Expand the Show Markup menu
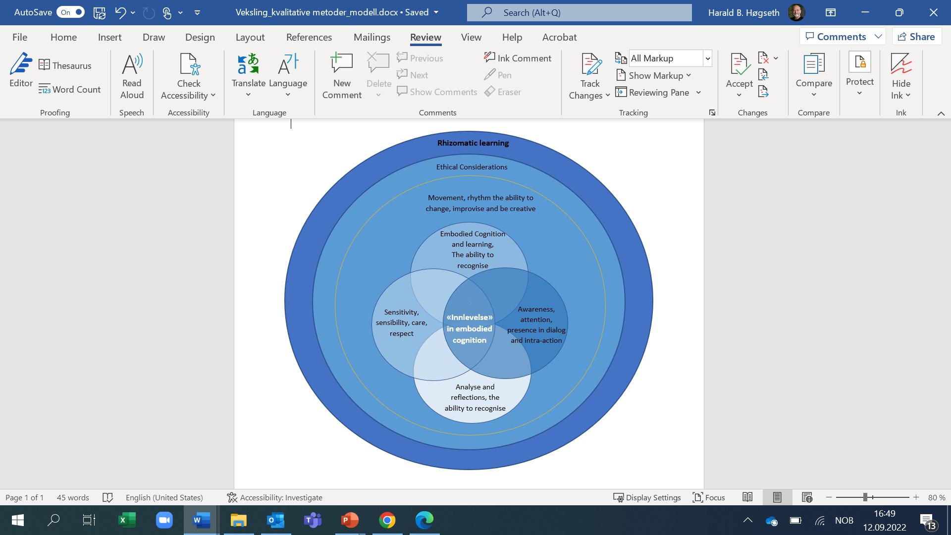The image size is (951, 535). pyautogui.click(x=654, y=75)
